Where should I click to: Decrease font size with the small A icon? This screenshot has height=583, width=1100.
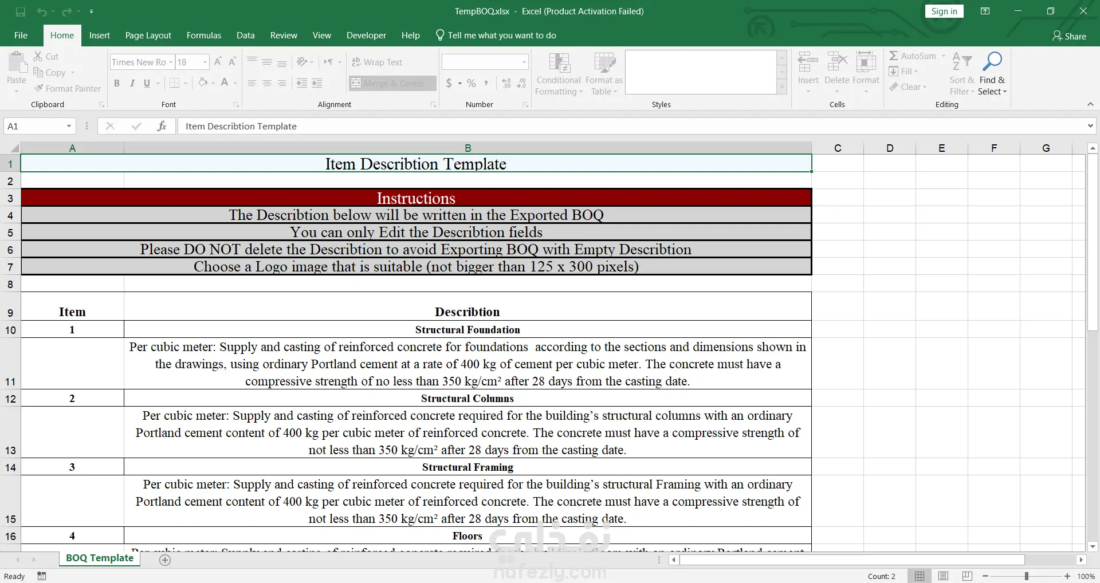tap(232, 62)
